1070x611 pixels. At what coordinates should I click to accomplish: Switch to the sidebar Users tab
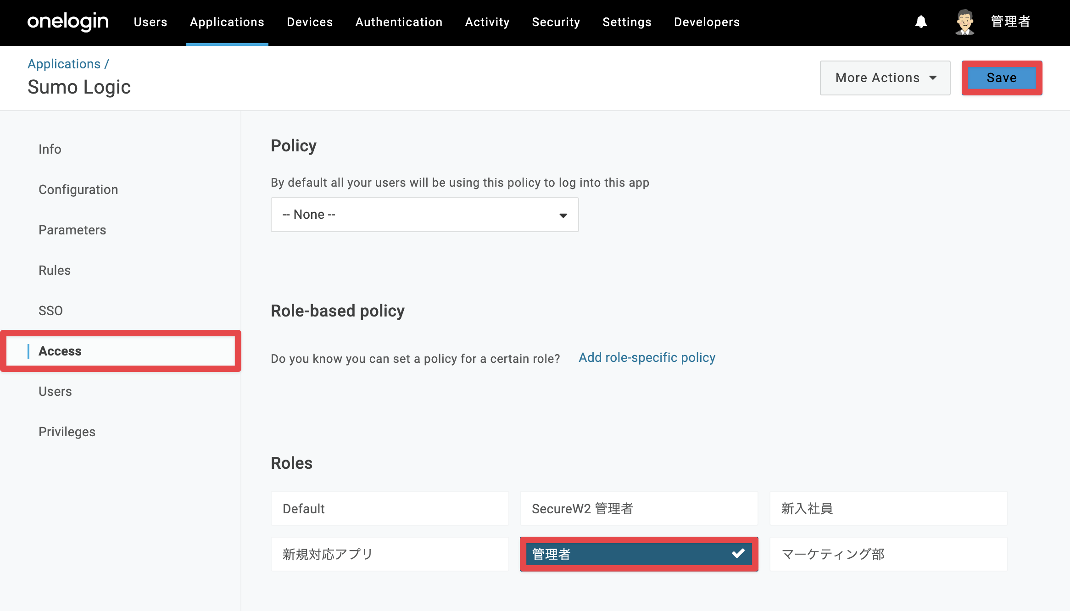[x=55, y=391]
